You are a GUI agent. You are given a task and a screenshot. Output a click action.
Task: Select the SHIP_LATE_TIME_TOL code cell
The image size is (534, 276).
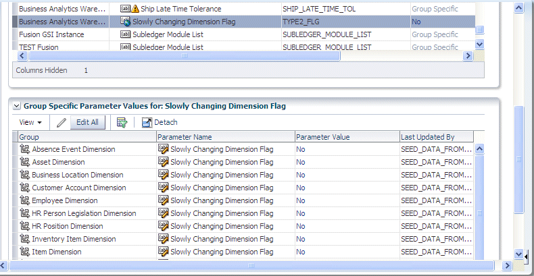tap(346, 9)
